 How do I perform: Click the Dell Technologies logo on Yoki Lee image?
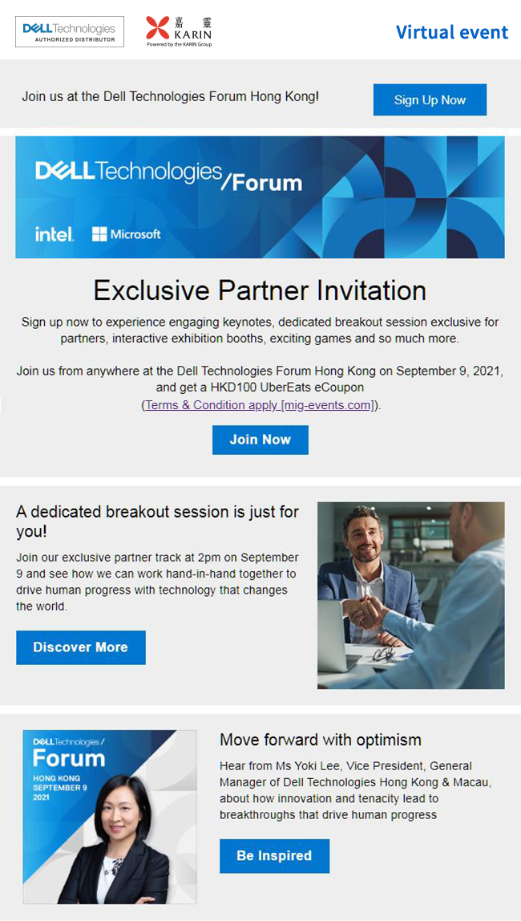[69, 742]
